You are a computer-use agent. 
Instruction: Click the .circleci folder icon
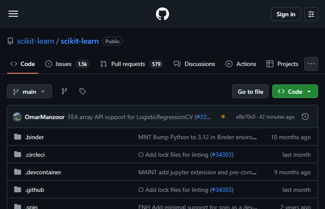coord(18,154)
